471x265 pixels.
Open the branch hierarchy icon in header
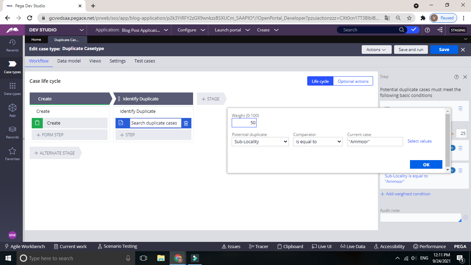[x=440, y=30]
